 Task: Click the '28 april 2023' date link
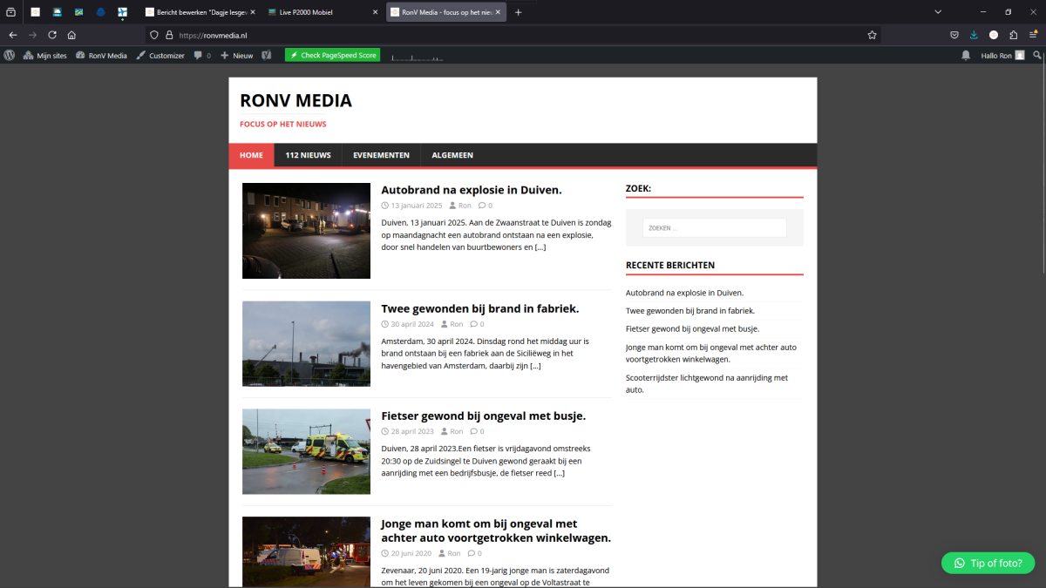coord(411,431)
